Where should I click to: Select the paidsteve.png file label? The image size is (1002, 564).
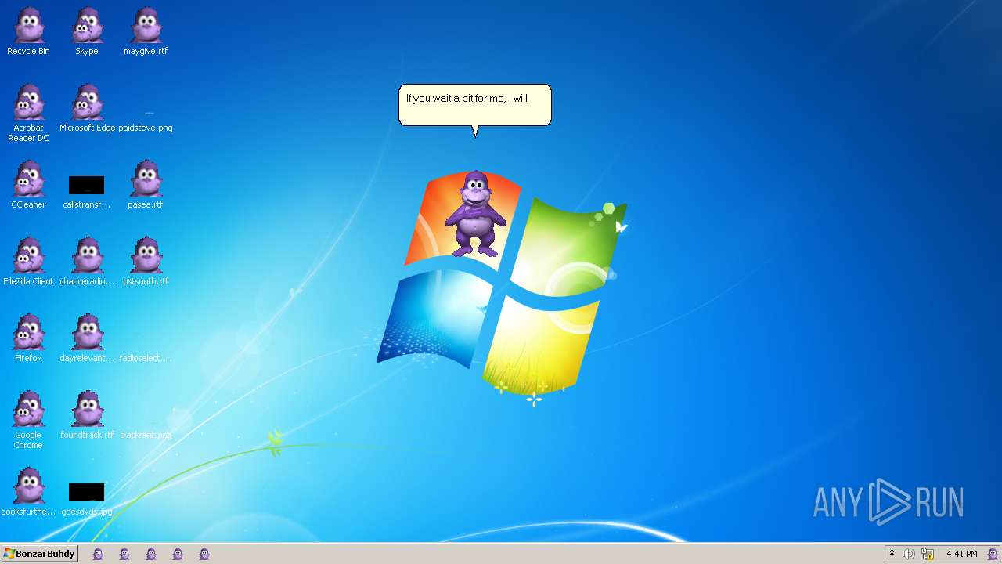tap(146, 128)
